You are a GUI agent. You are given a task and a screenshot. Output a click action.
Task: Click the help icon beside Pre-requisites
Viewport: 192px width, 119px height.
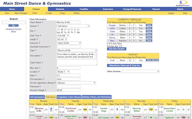(44, 79)
